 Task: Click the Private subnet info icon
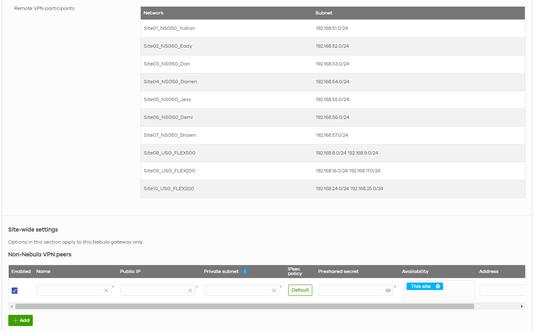click(245, 271)
